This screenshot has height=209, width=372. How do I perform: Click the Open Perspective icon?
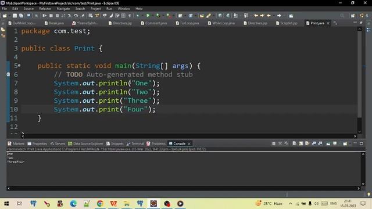point(353,16)
